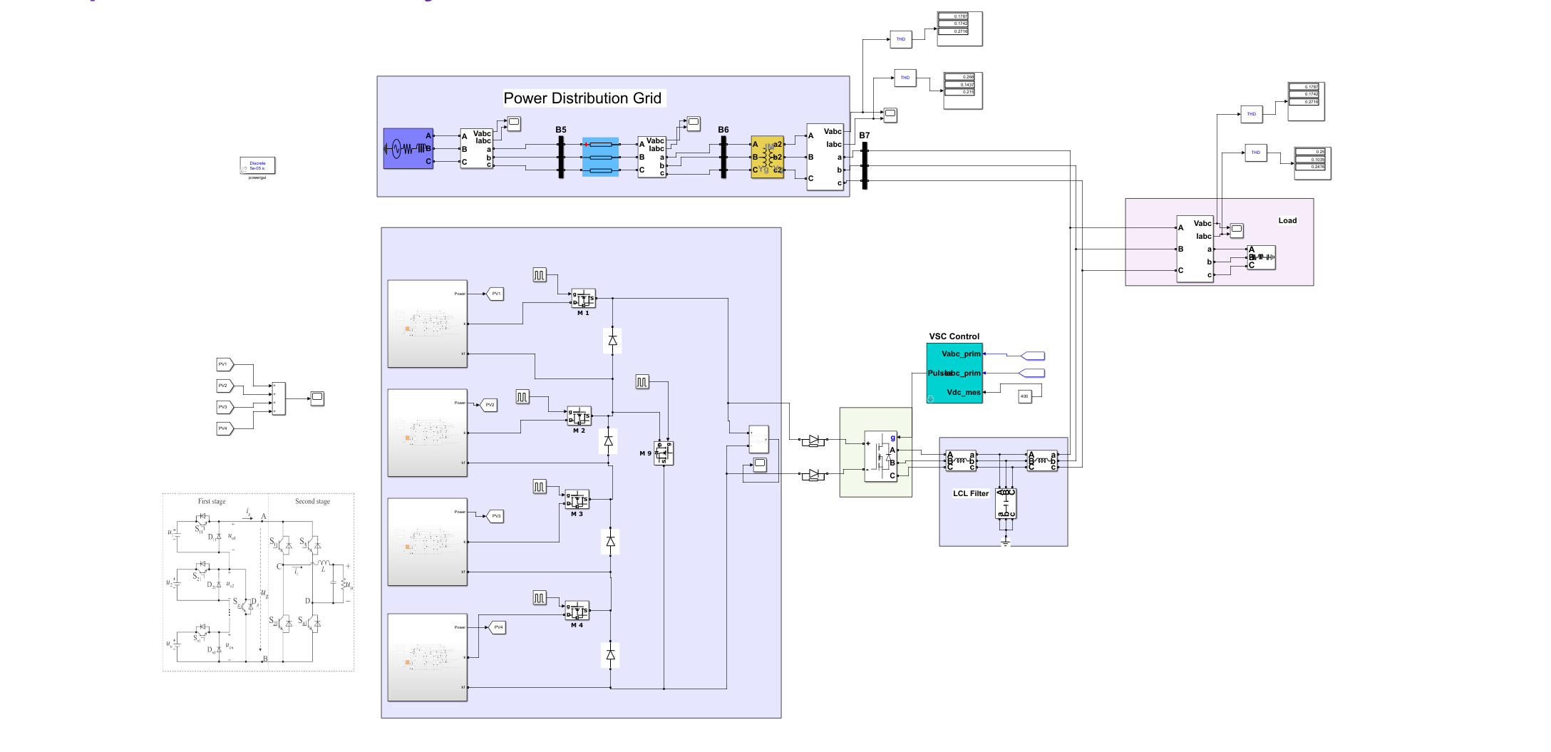The width and height of the screenshot is (1551, 752).
Task: Select the diode below M 3
Action: (610, 542)
